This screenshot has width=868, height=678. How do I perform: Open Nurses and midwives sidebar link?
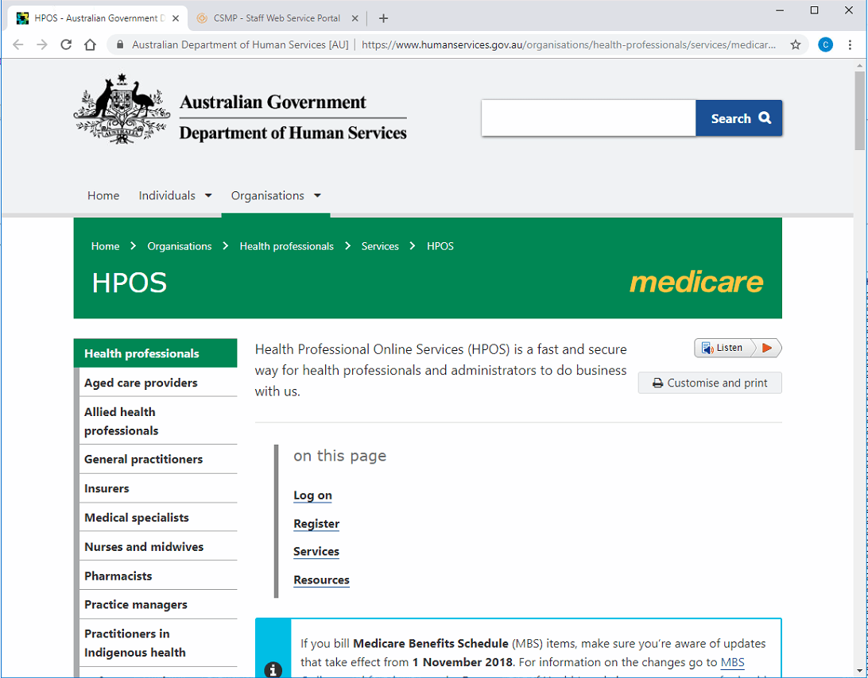click(x=144, y=547)
